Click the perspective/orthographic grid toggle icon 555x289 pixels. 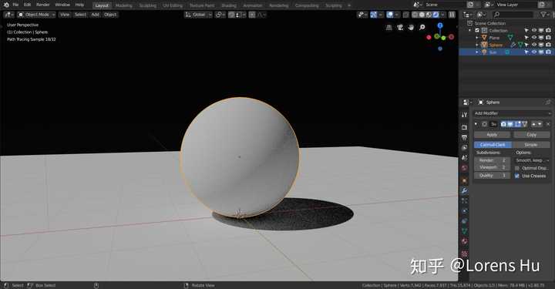pos(389,27)
